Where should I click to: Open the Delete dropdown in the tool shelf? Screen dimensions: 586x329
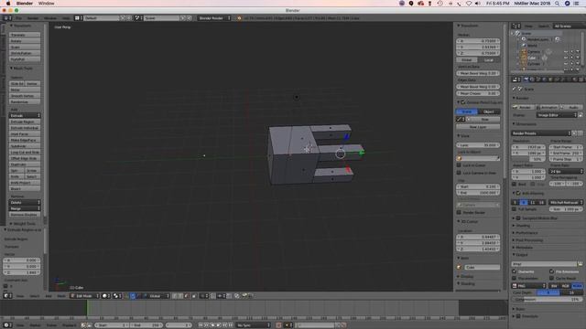[25, 203]
